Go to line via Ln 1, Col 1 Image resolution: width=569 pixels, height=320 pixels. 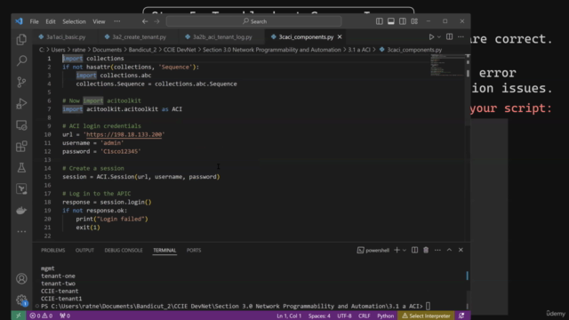tap(289, 316)
